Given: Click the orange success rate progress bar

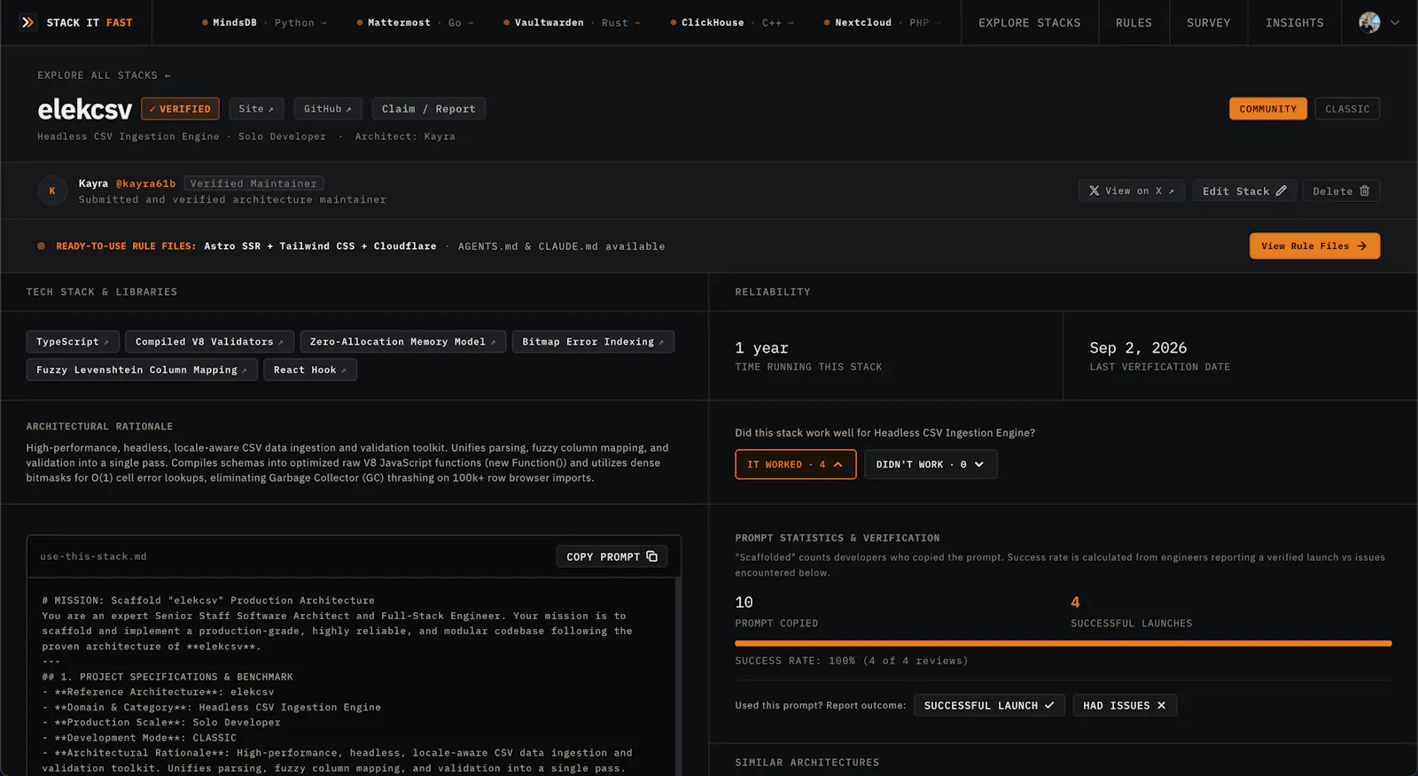Looking at the screenshot, I should tap(1063, 643).
